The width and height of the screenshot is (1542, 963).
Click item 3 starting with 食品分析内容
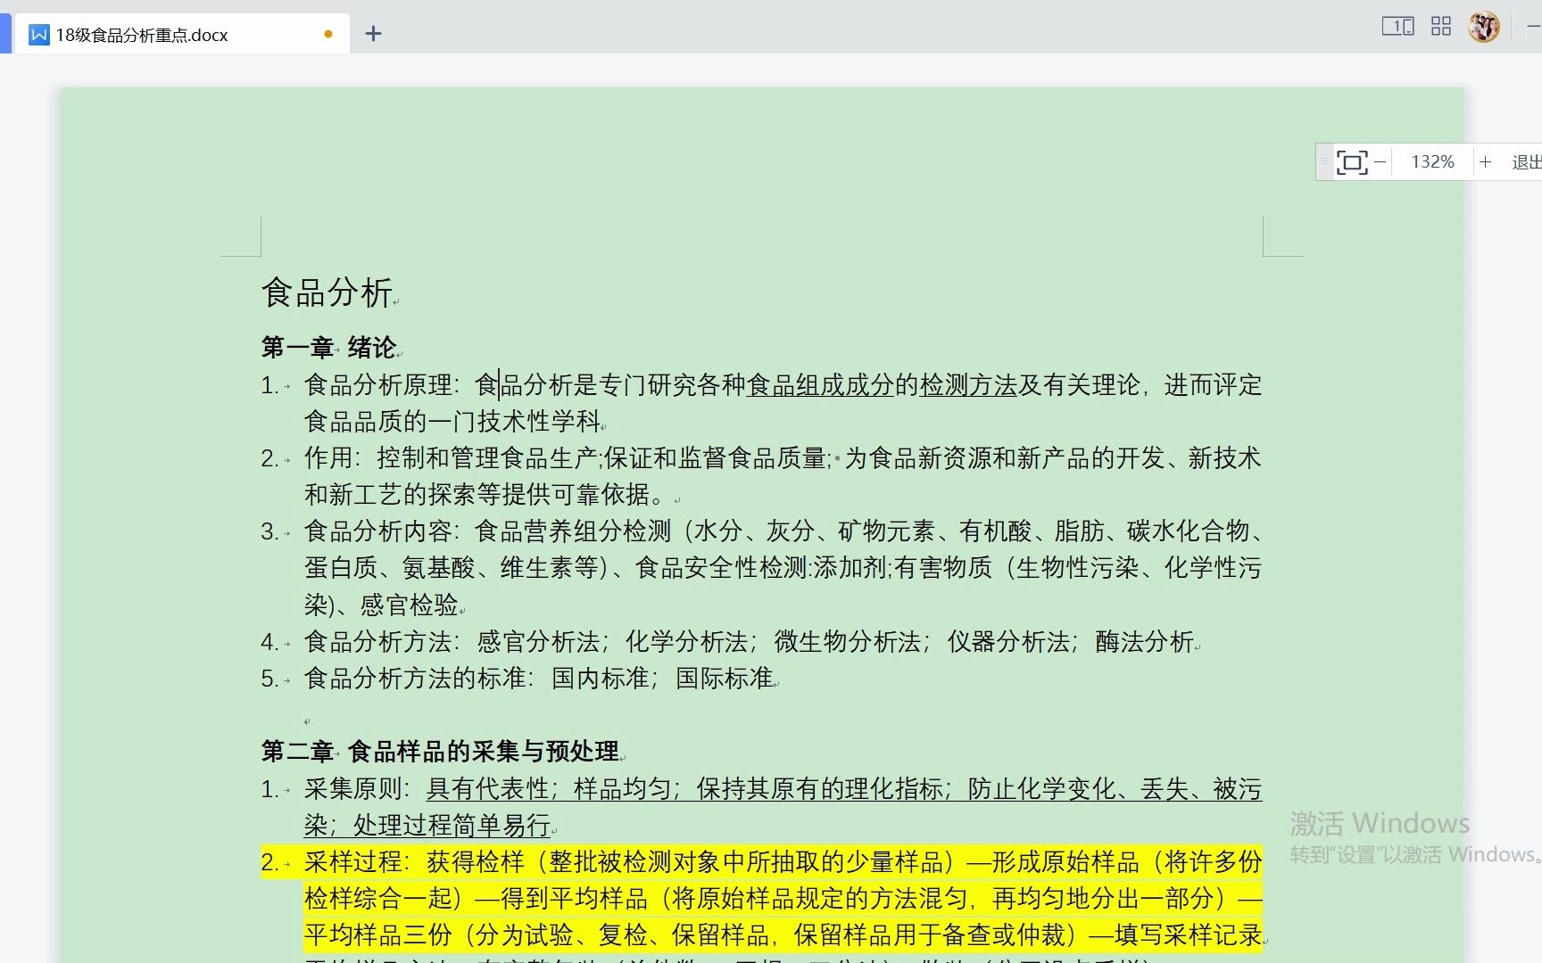pyautogui.click(x=761, y=568)
